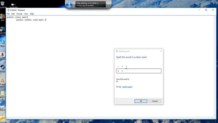Select the IntelliJ IDEA 15.0.1 desktop shortcut
Screen dimensions: 218x123
pyautogui.click(x=2, y=31)
